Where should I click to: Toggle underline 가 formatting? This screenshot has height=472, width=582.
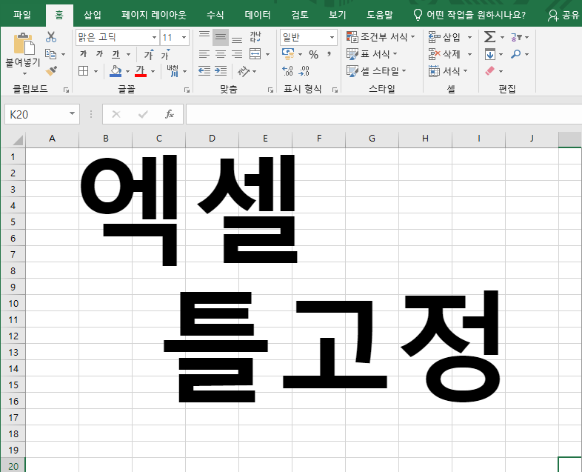coord(116,54)
